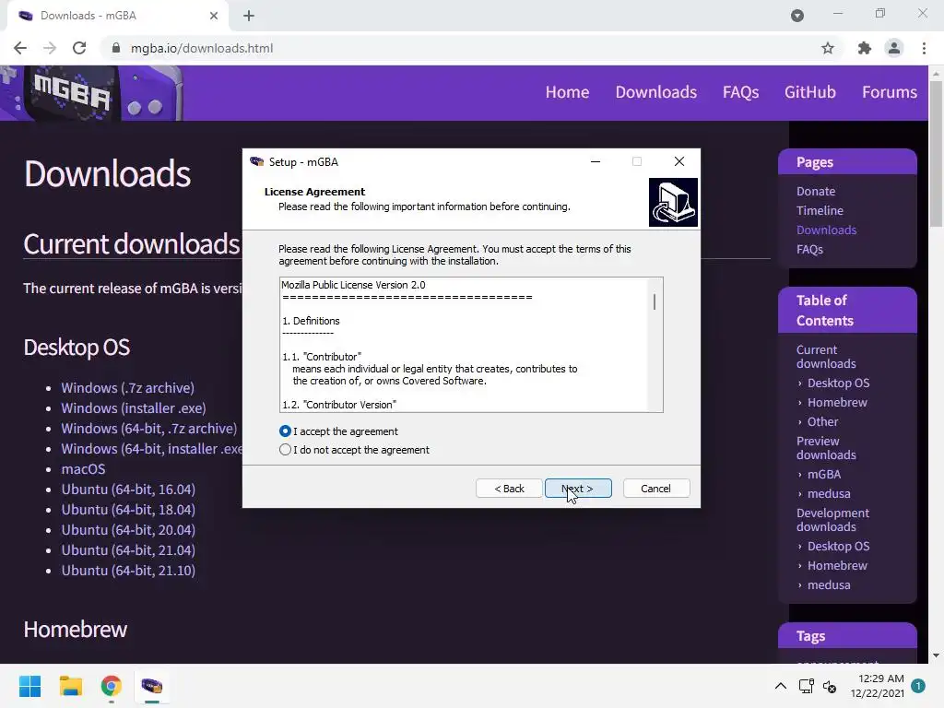Click the network tray icon
This screenshot has width=944, height=708.
pos(806,686)
